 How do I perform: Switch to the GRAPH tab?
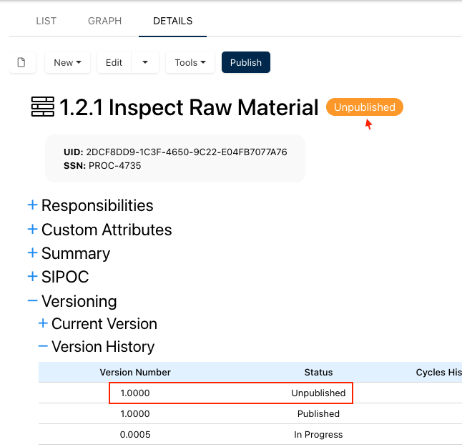104,21
